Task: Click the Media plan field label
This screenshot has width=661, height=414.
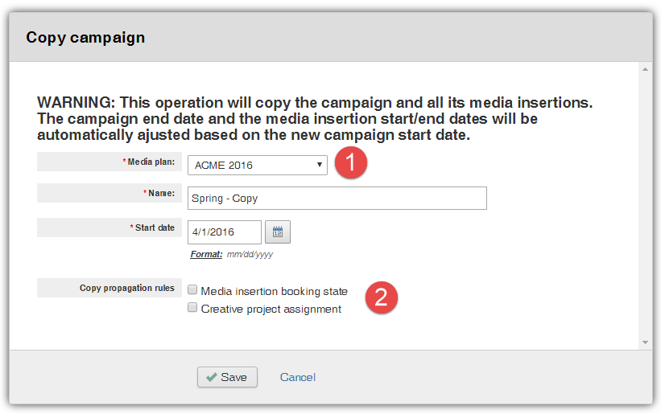Action: tap(151, 162)
